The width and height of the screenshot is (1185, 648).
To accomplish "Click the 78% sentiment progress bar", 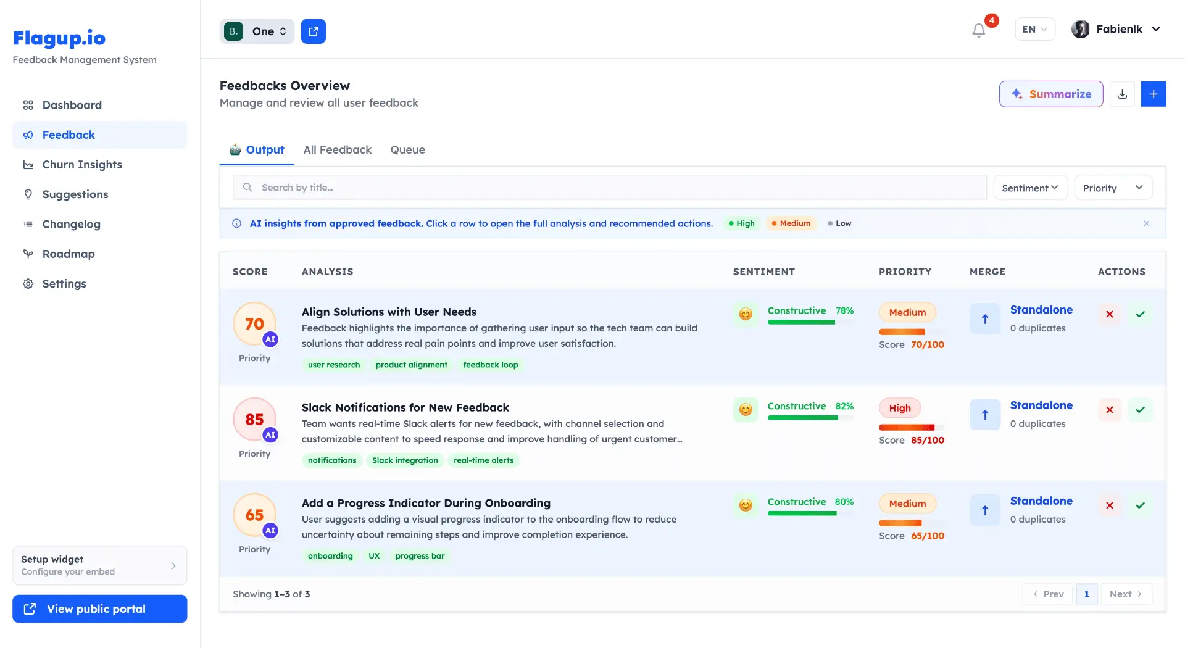I will [810, 323].
